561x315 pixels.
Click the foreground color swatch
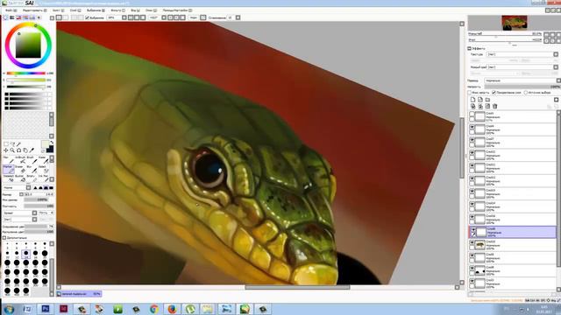point(45,144)
